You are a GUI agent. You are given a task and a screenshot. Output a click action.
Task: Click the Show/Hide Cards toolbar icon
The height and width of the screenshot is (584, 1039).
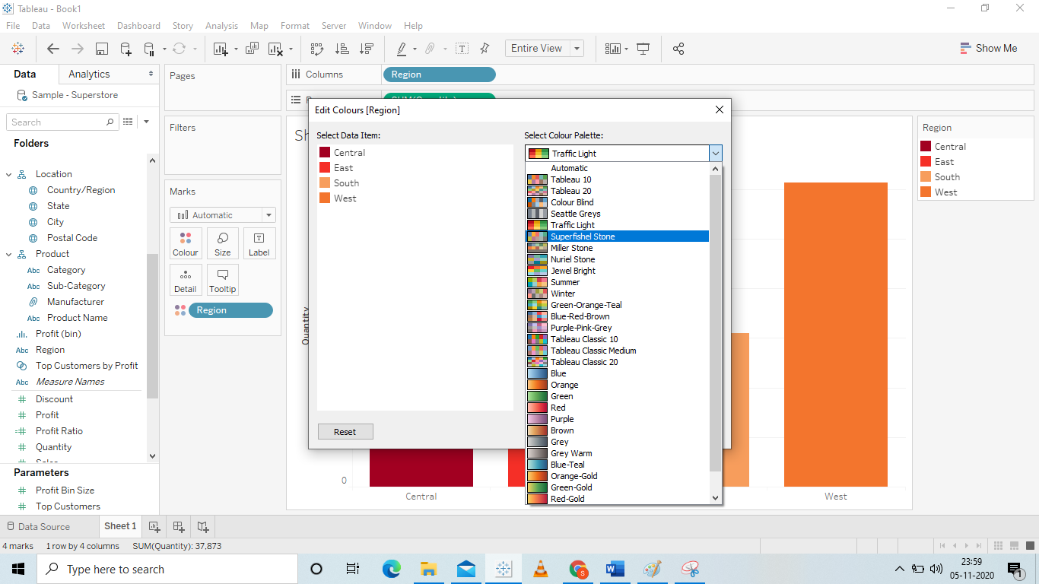pos(612,49)
